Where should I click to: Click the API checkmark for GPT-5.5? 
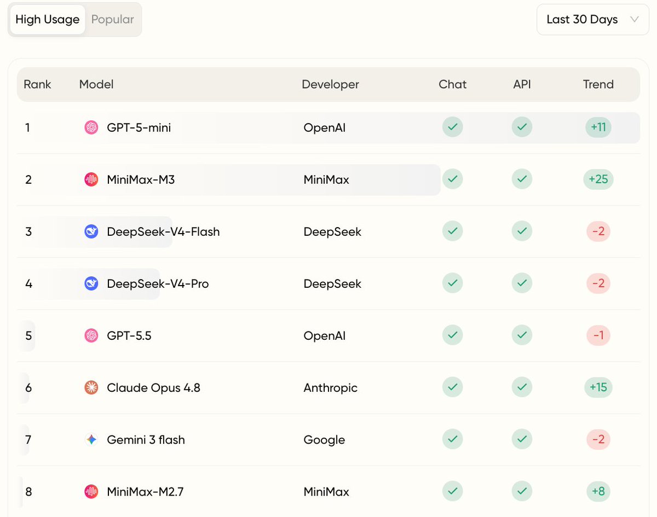pos(522,335)
